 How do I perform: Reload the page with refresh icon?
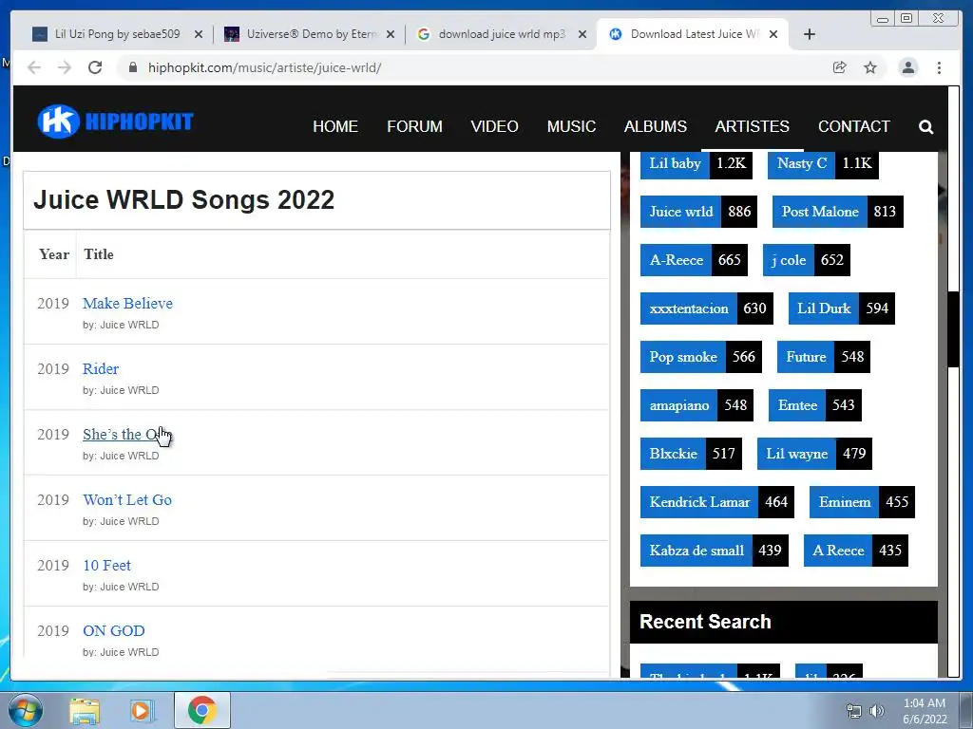point(95,67)
